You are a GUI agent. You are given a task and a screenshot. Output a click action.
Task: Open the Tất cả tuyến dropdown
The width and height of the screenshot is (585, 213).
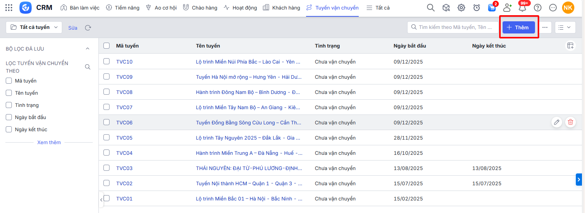(34, 27)
